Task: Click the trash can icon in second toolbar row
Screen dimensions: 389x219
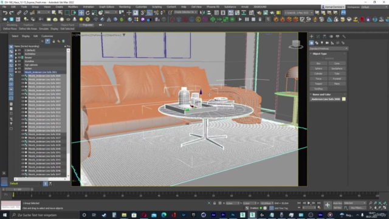Action: [260, 19]
